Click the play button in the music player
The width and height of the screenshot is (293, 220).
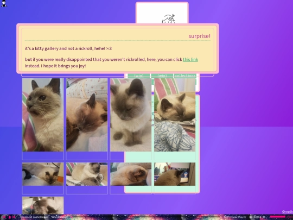point(10,217)
